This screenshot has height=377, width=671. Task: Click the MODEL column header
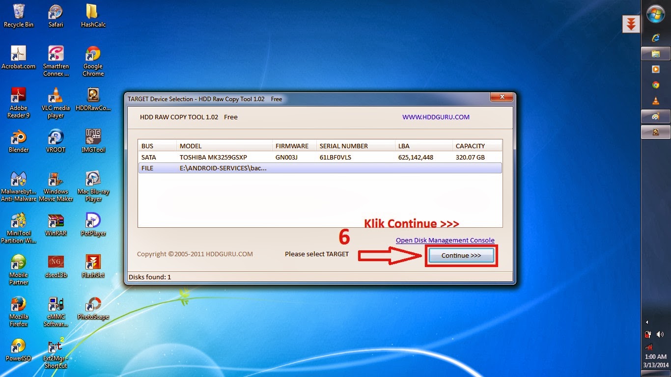point(224,146)
